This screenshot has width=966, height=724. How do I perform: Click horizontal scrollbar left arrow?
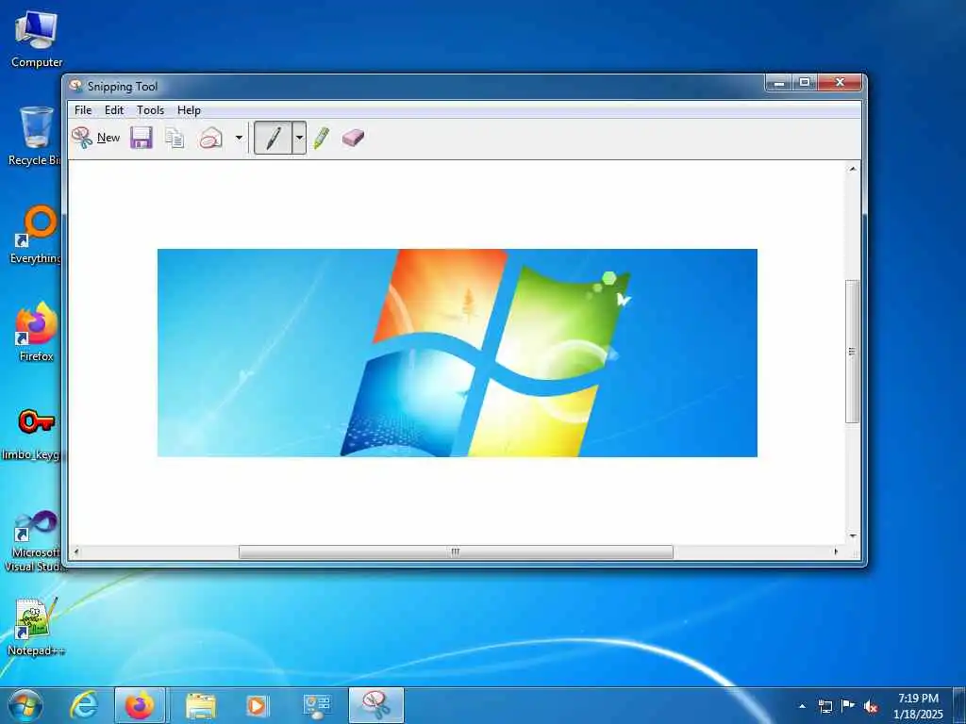pyautogui.click(x=76, y=551)
